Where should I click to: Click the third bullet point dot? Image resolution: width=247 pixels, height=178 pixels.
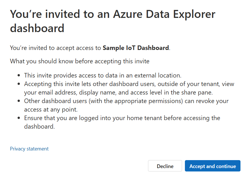[19, 101]
